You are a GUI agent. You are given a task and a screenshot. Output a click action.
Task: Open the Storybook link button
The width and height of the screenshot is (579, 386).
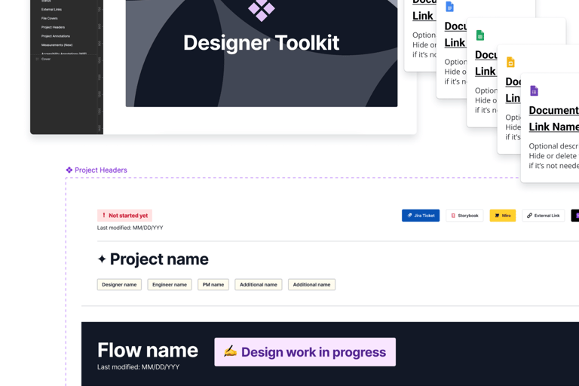[x=464, y=216]
